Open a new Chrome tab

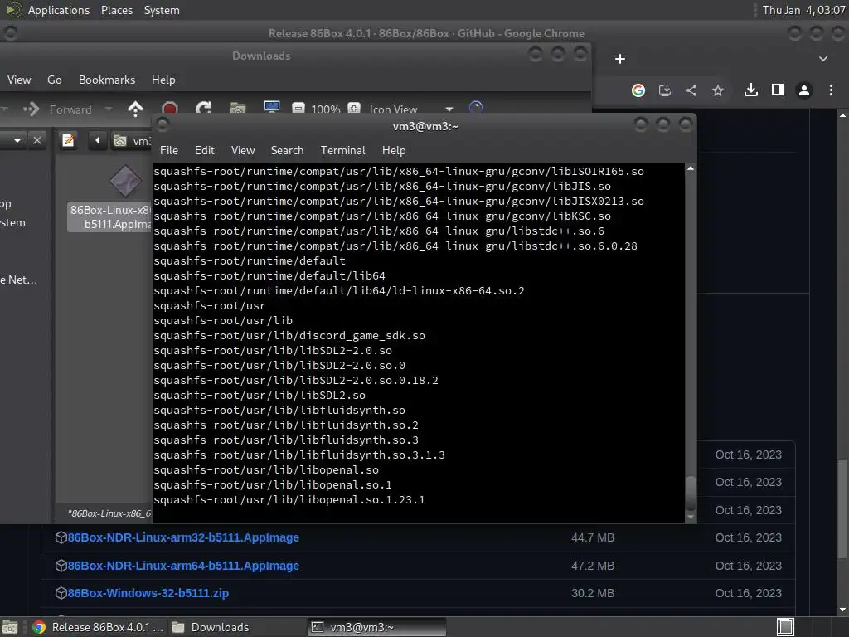pyautogui.click(x=620, y=59)
